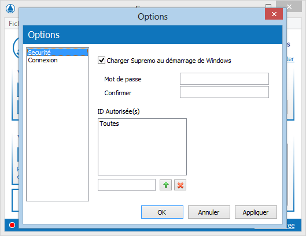
Task: Close the Options dialog with red X
Action: tap(274, 14)
